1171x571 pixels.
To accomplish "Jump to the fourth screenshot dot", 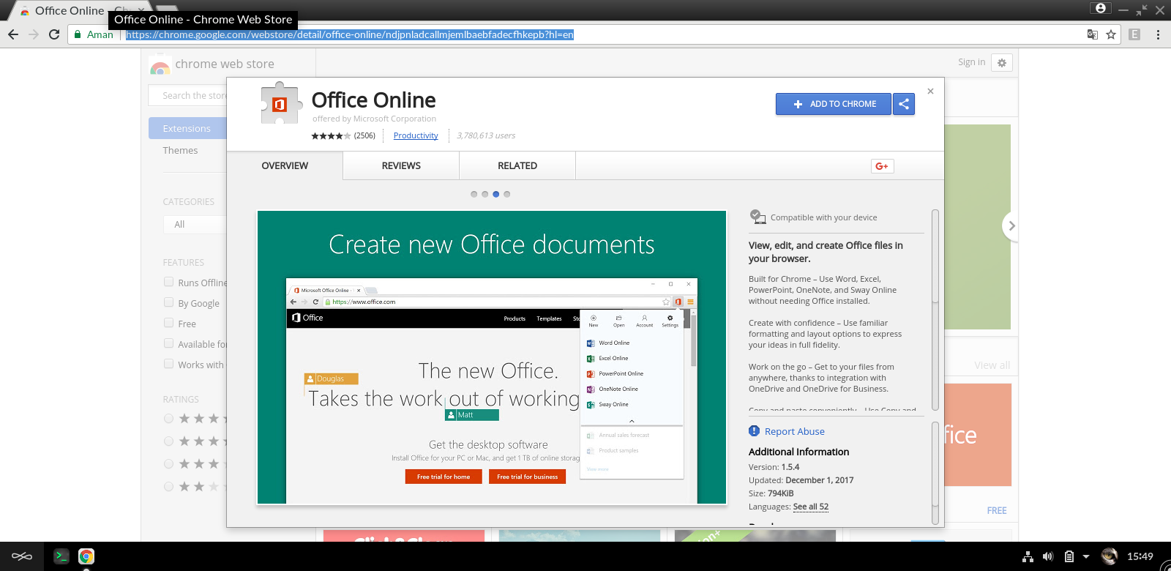I will 506,194.
